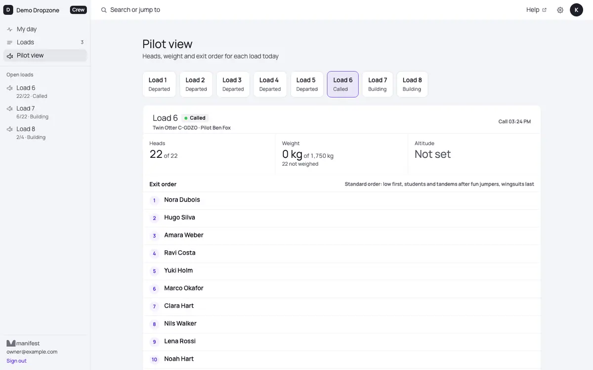The image size is (593, 370).
Task: Click Ravi Costa in exit order
Action: [x=180, y=253]
